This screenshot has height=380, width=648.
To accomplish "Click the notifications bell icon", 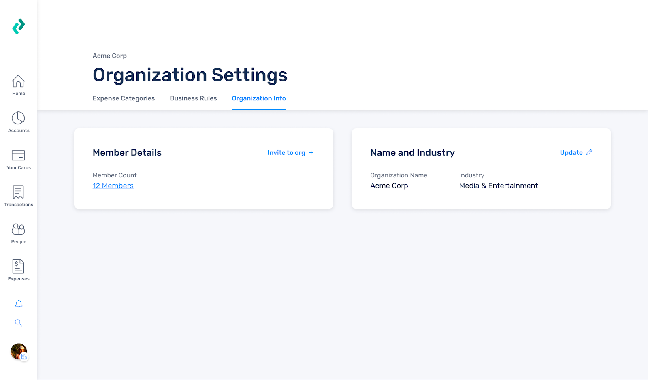I will tap(19, 304).
